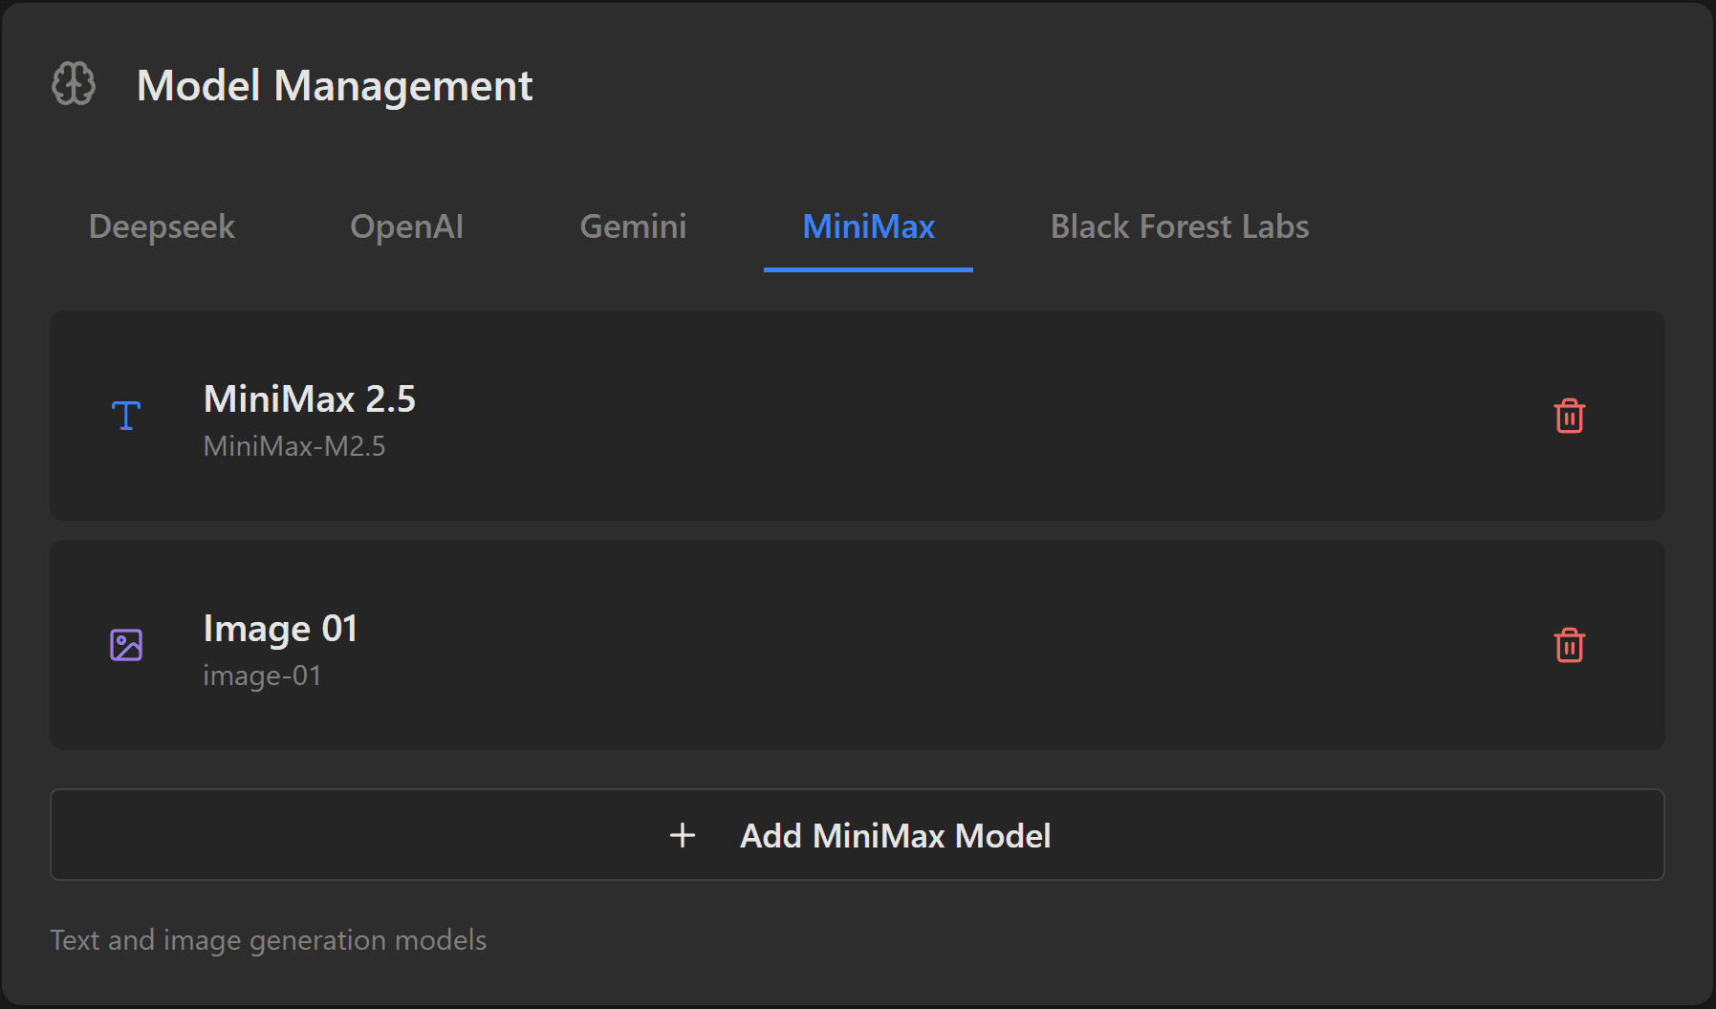
Task: Select the text model icon for MiniMax 2.5
Action: (125, 415)
